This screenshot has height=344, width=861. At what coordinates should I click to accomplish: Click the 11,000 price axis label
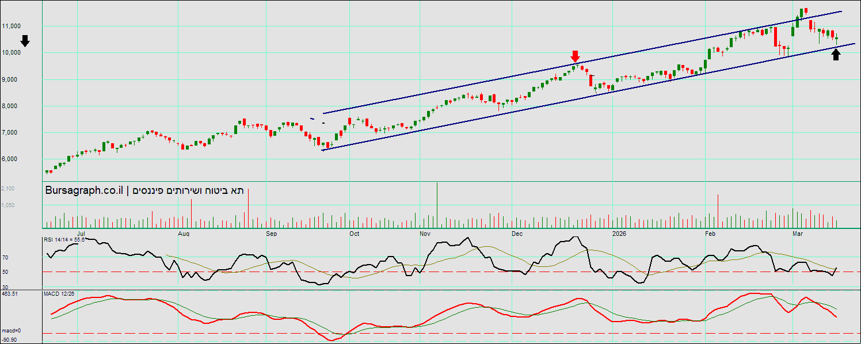(x=12, y=26)
